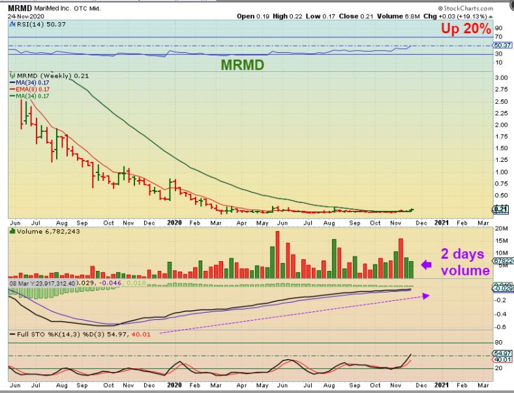The width and height of the screenshot is (514, 393).
Task: Click the Close 0.21 header value
Action: tap(356, 16)
